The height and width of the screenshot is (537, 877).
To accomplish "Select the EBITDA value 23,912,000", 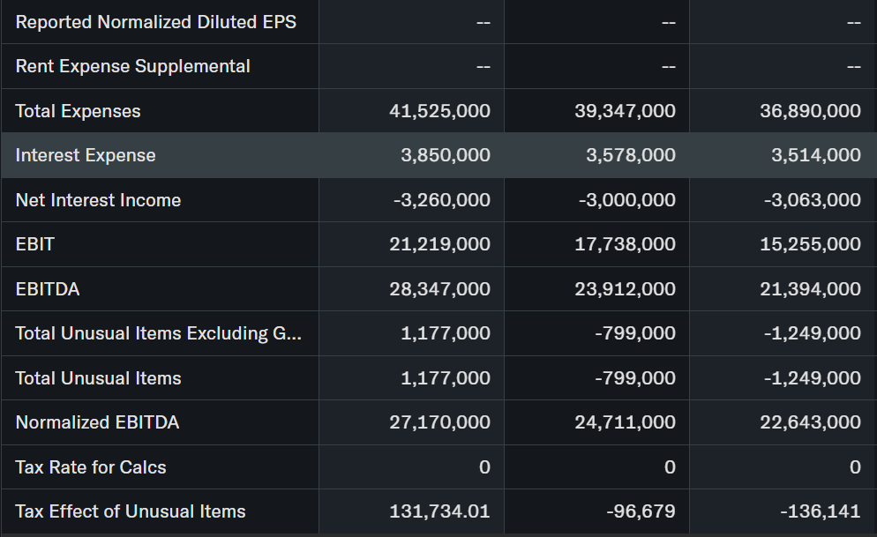I will (x=625, y=289).
